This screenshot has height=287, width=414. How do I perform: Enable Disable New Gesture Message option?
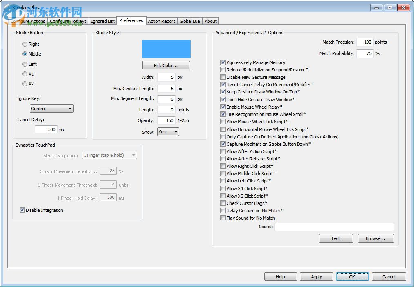click(x=223, y=77)
